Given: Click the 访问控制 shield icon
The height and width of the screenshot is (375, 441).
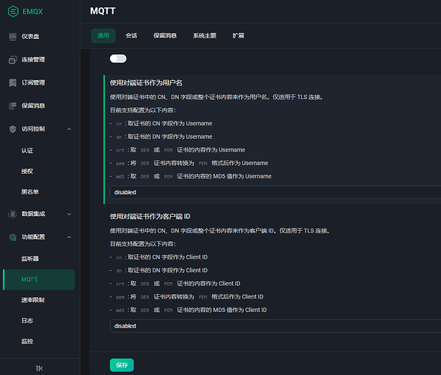Looking at the screenshot, I should click(x=13, y=129).
